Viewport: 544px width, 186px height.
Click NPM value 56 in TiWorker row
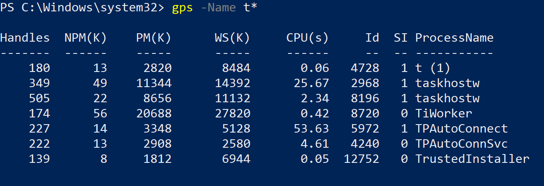100,114
